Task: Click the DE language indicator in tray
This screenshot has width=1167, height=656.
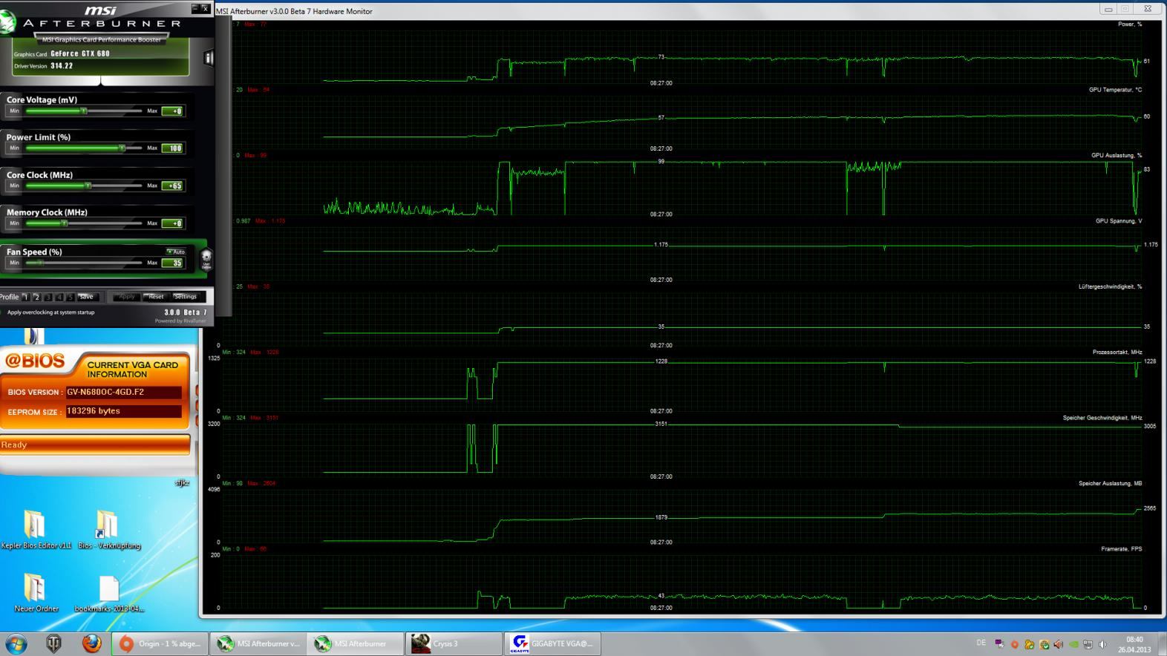Action: click(981, 643)
